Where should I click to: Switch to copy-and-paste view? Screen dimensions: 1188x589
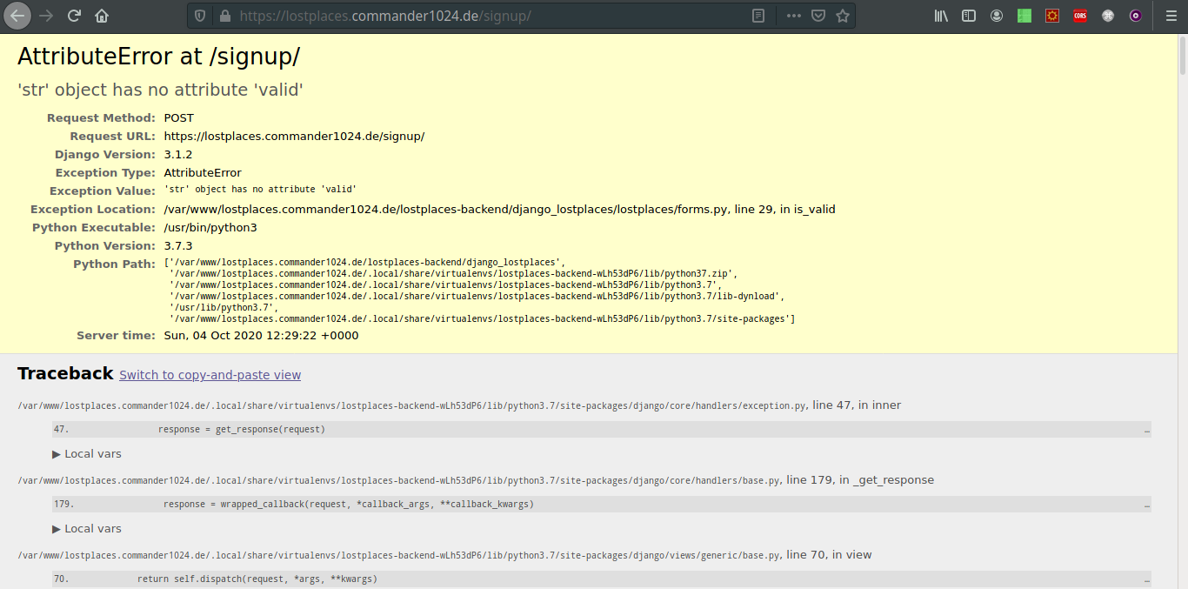pos(210,375)
